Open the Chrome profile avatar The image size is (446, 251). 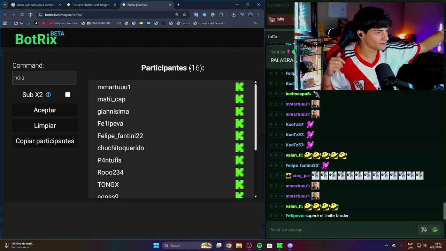tap(250, 15)
